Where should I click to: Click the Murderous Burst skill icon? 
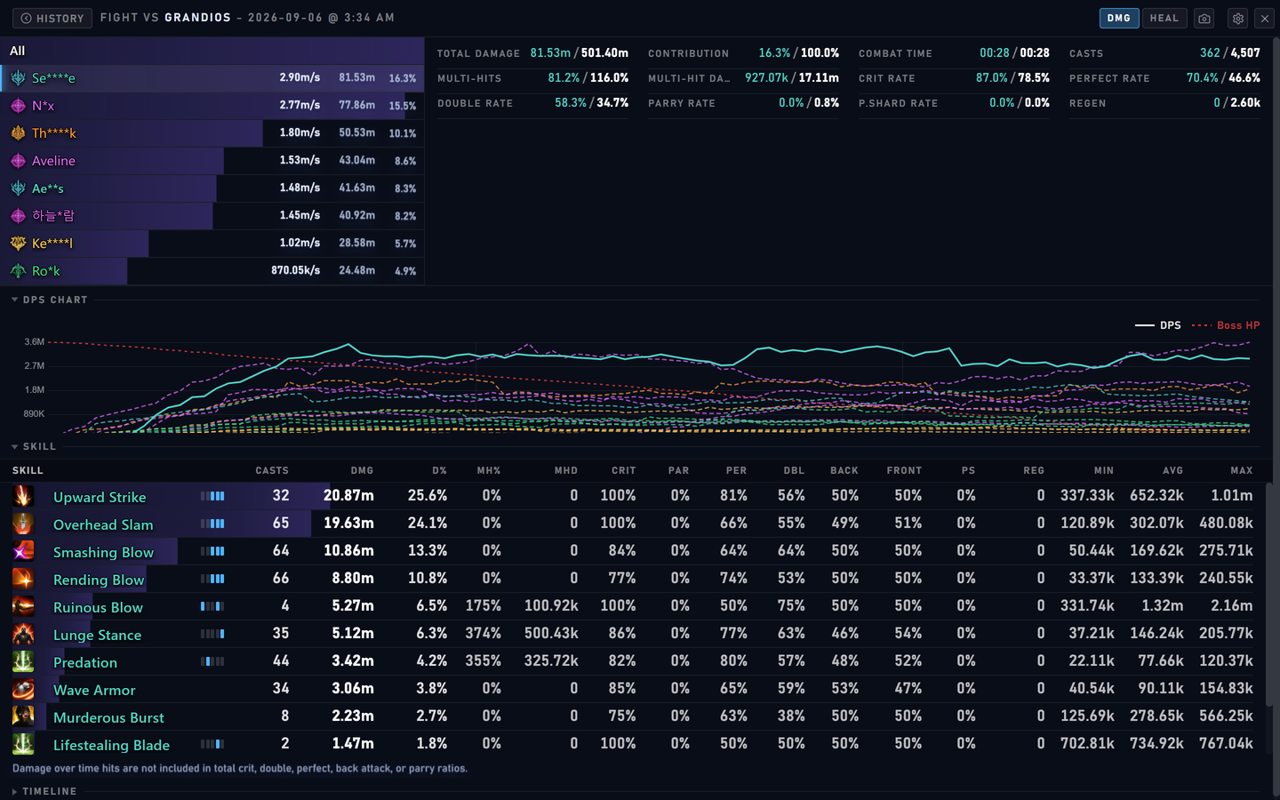click(x=23, y=716)
